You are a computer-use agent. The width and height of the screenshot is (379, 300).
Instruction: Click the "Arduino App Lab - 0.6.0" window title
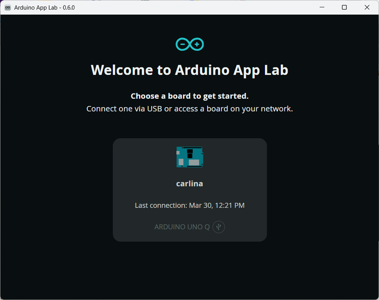45,7
